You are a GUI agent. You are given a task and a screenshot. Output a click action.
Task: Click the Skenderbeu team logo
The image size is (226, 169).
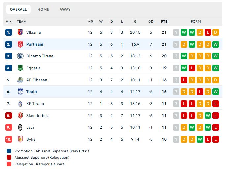[20, 116]
